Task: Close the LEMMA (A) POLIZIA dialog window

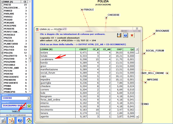Action: coord(137,28)
